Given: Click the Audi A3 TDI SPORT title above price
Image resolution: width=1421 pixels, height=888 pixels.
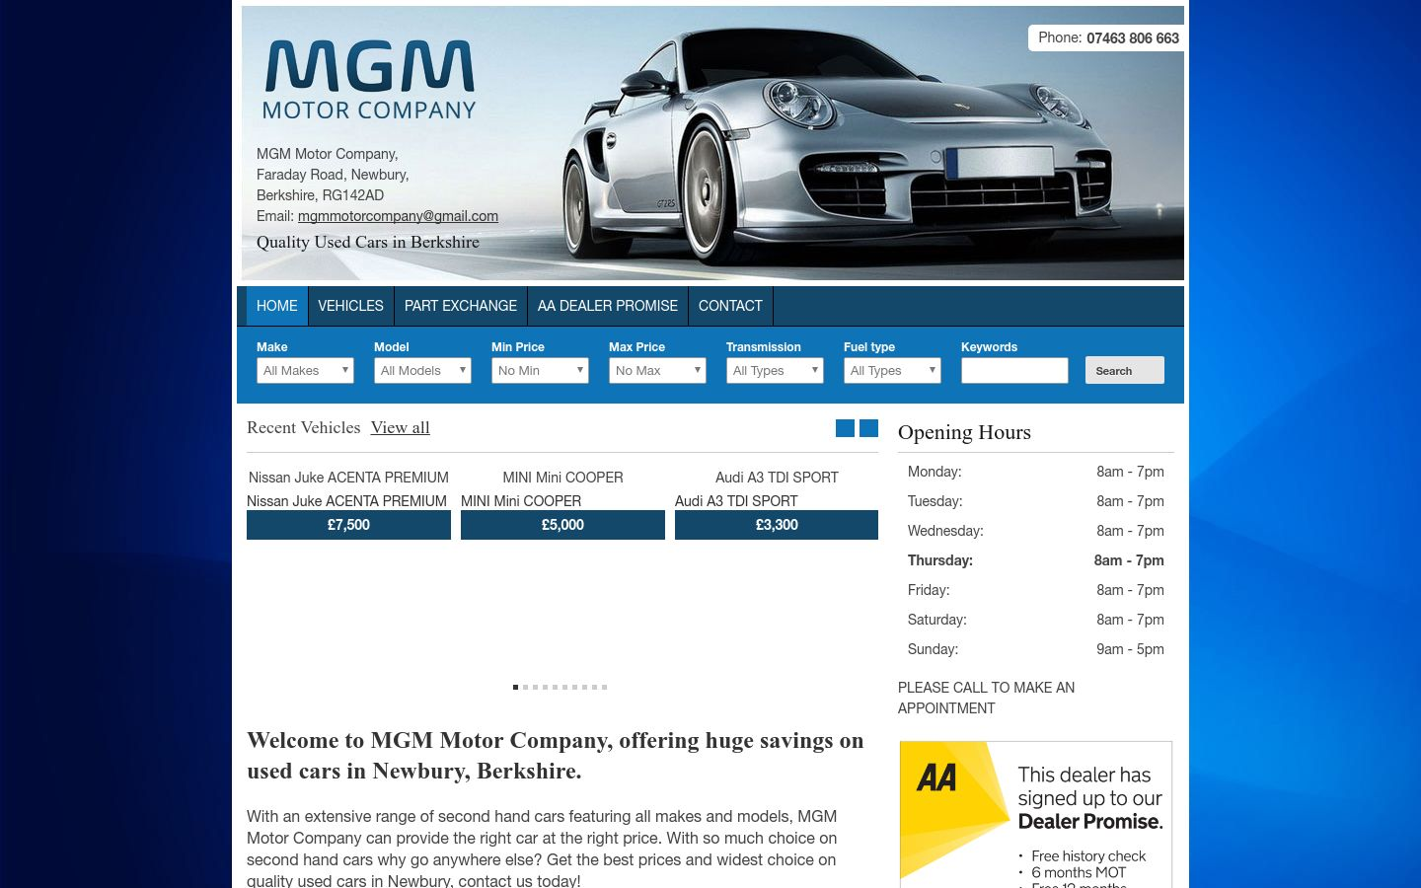Looking at the screenshot, I should 736,501.
